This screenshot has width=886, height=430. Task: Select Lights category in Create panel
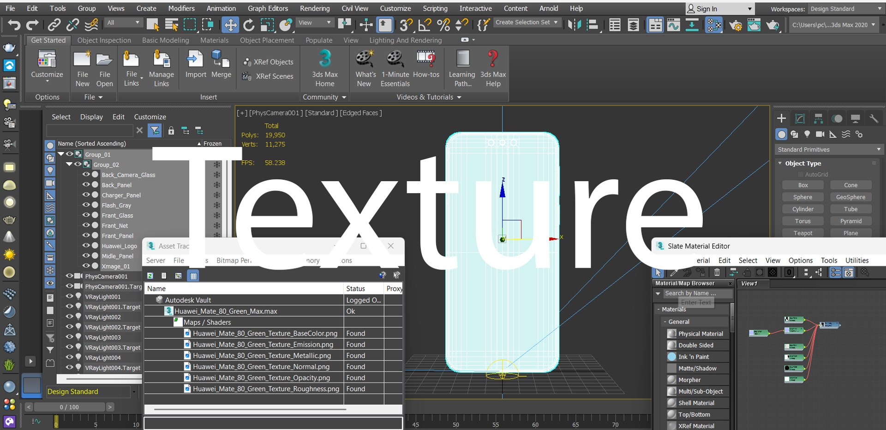pyautogui.click(x=807, y=134)
